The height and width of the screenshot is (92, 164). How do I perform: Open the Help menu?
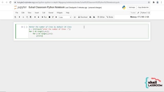(68, 13)
